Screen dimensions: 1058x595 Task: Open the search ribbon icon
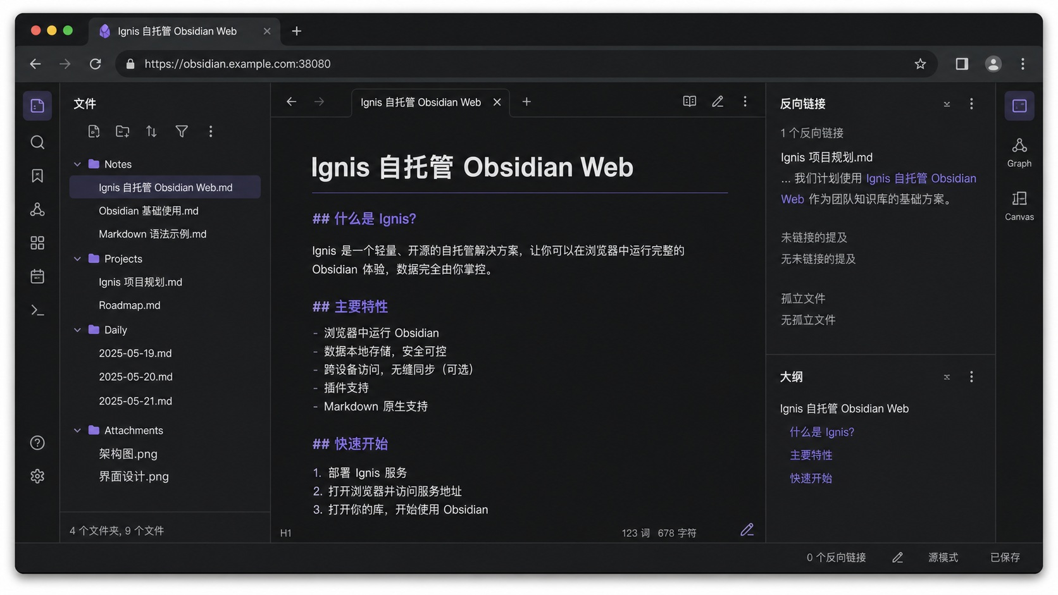(37, 142)
